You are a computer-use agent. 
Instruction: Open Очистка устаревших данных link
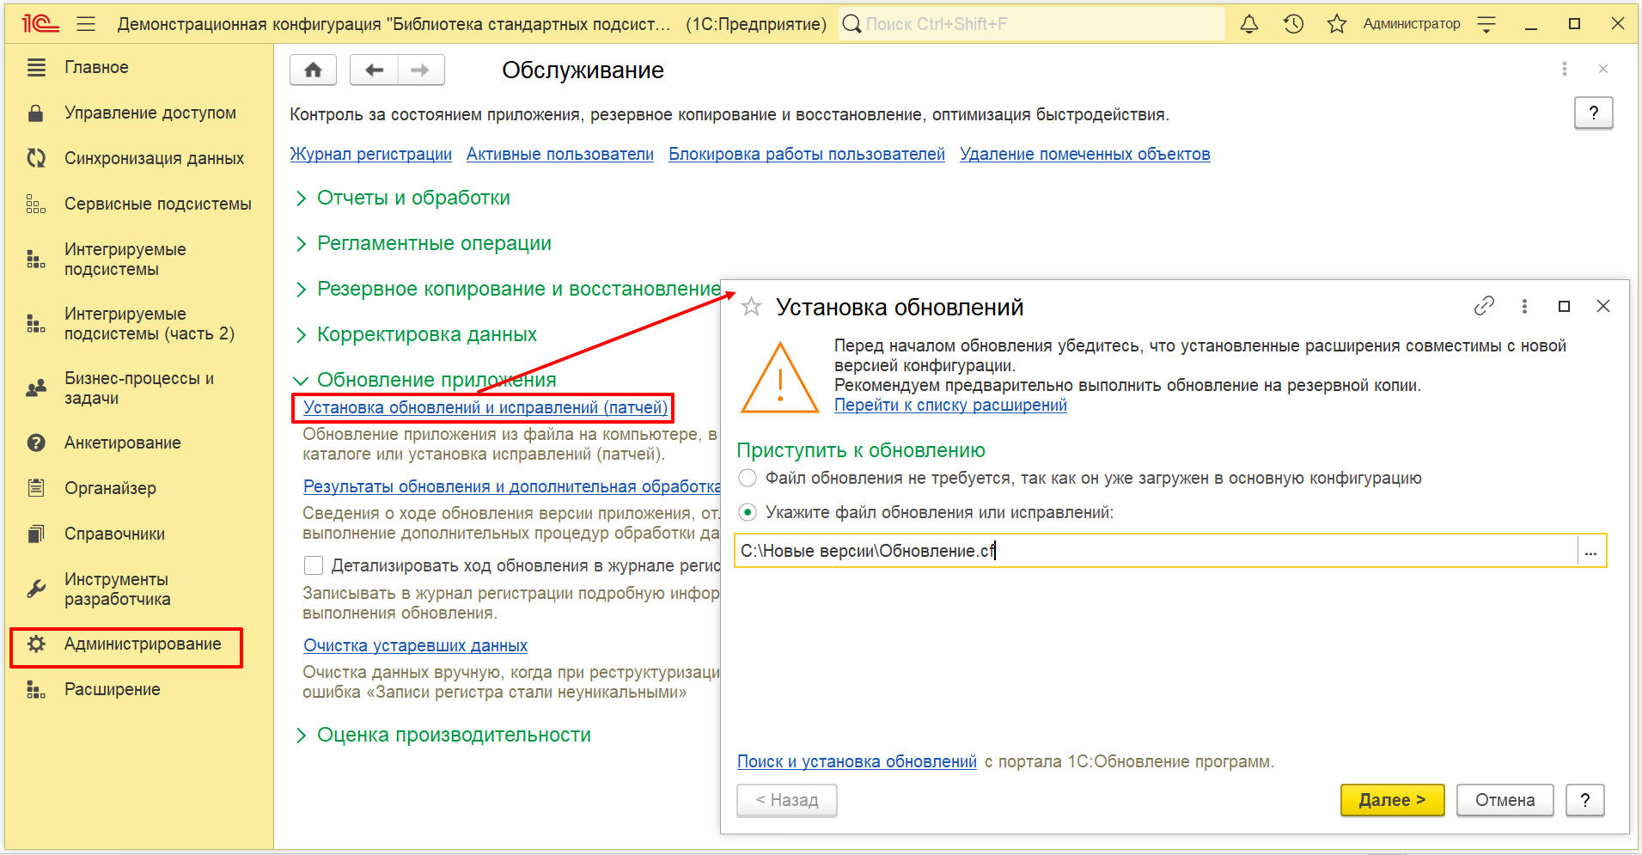[415, 645]
